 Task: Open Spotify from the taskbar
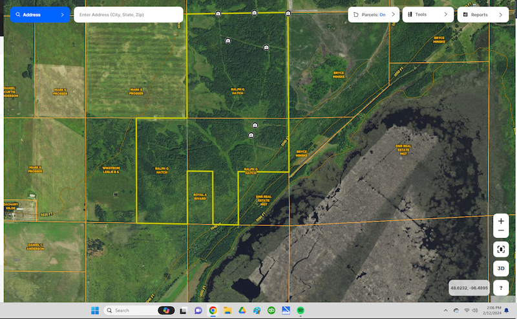pyautogui.click(x=301, y=311)
